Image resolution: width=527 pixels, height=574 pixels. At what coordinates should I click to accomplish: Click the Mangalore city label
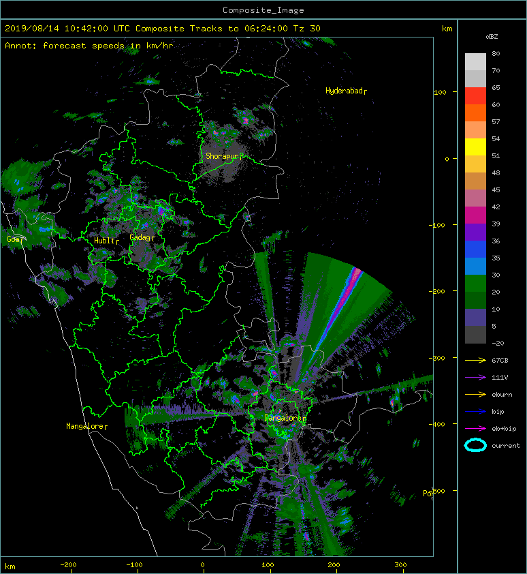pyautogui.click(x=85, y=426)
